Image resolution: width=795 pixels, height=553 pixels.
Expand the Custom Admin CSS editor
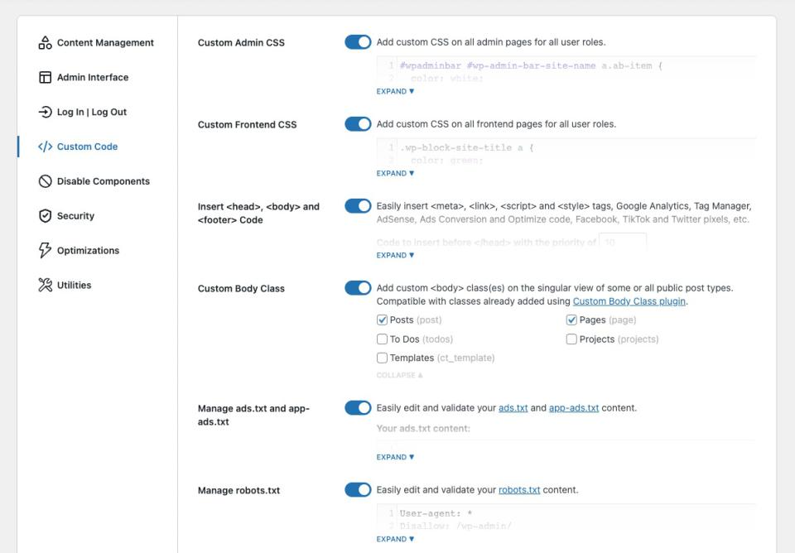[x=395, y=92]
